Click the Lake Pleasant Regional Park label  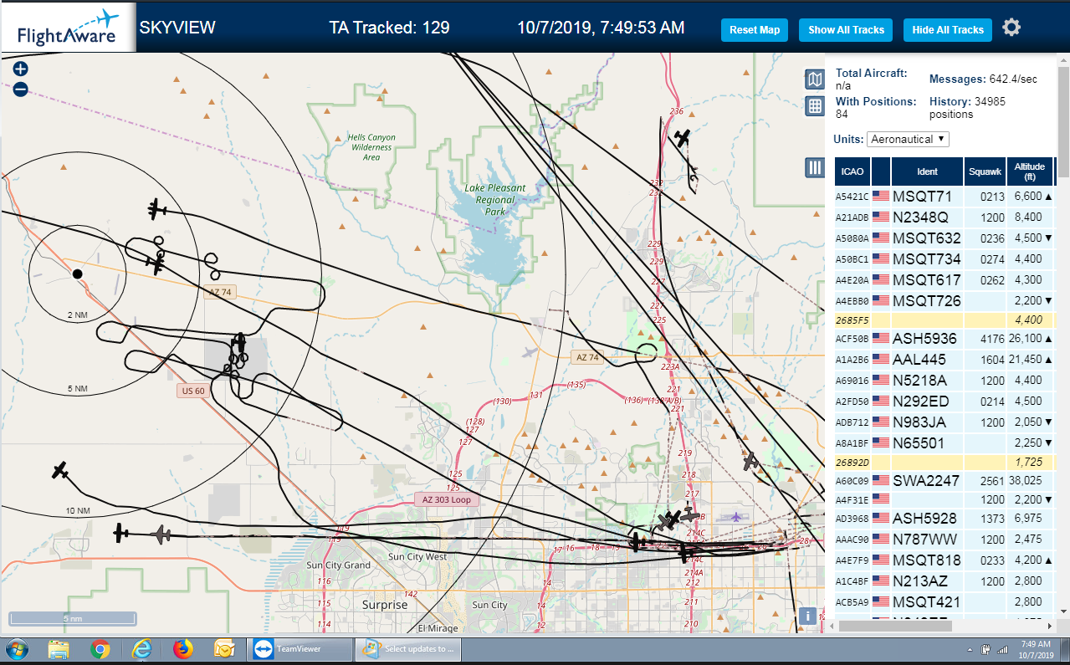click(495, 200)
